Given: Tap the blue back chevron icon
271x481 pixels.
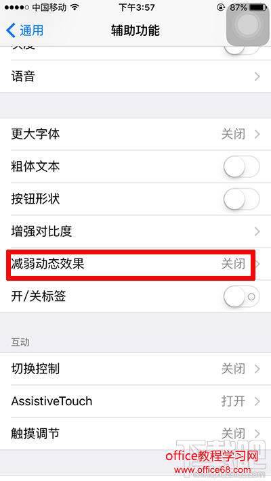Looking at the screenshot, I should coord(11,30).
